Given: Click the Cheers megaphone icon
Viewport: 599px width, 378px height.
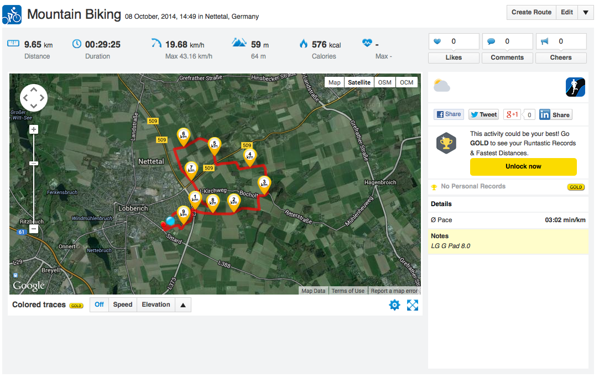Looking at the screenshot, I should click(x=544, y=41).
